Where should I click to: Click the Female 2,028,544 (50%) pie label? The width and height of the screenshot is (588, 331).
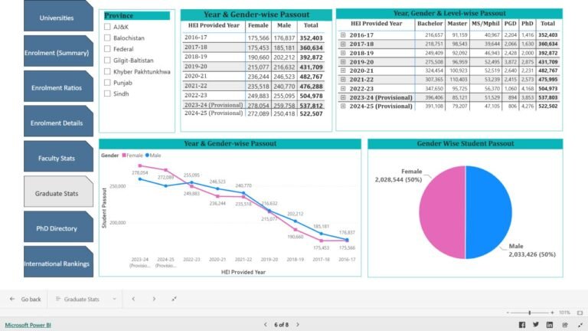(398, 175)
